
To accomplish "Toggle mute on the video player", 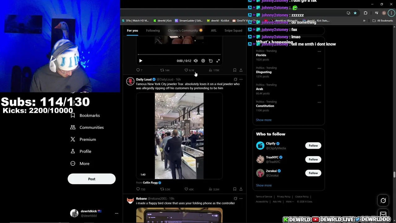I will [x=196, y=61].
